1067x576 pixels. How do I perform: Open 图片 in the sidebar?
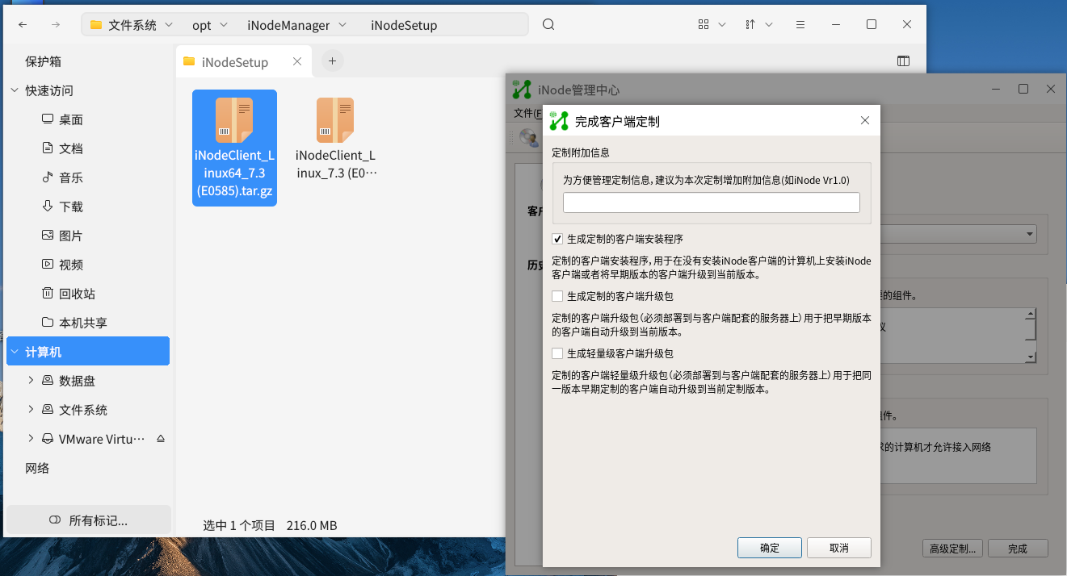click(71, 236)
